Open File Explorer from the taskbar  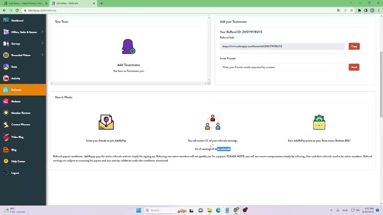[x=209, y=210]
